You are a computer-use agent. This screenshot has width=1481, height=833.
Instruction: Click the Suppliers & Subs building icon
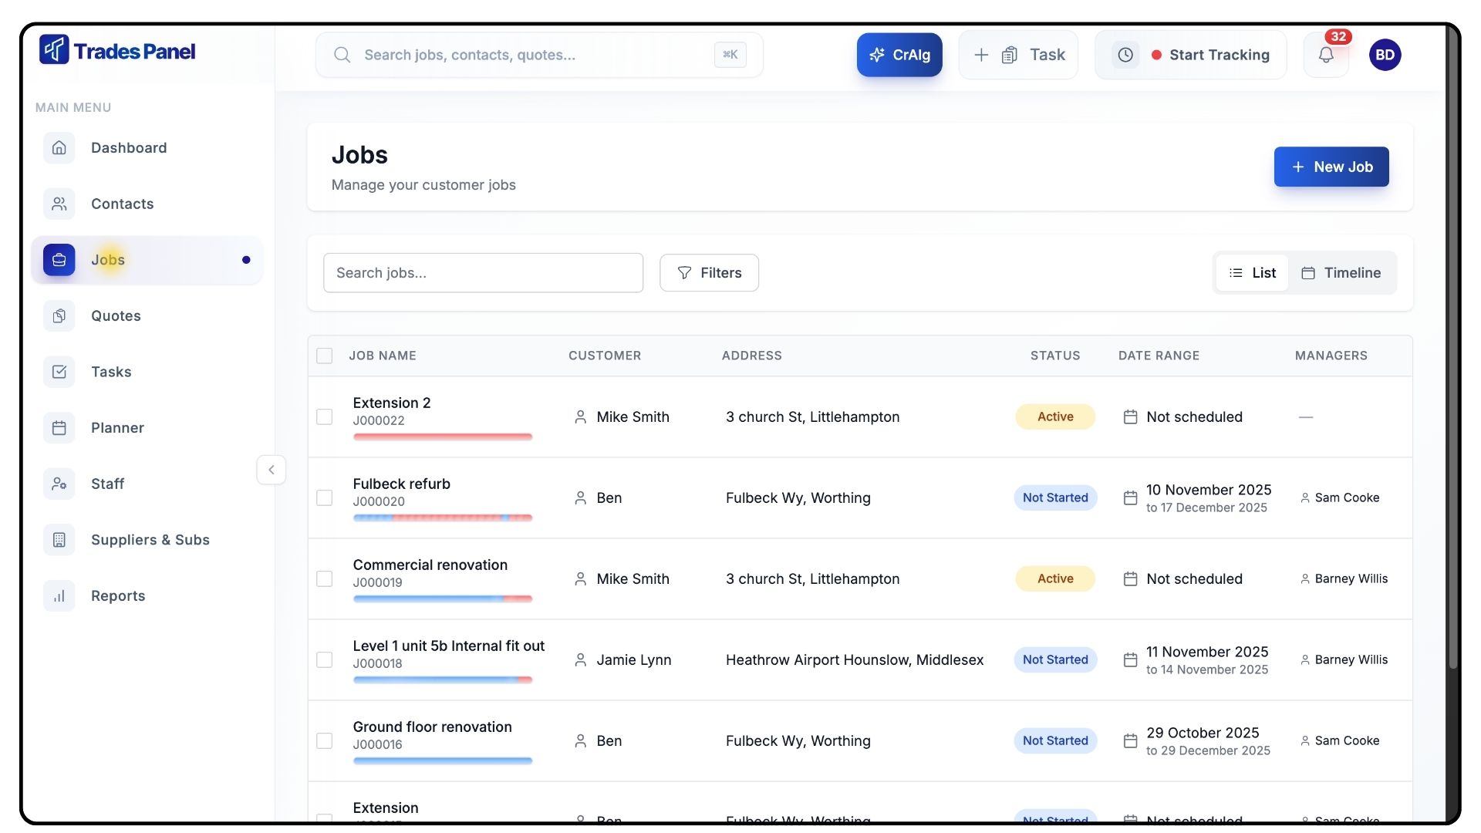[x=59, y=540]
